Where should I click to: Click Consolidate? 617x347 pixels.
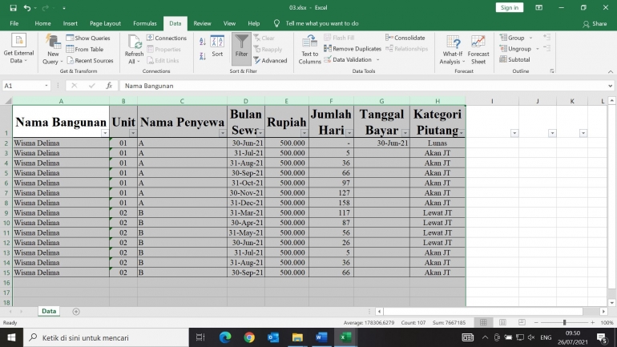click(x=405, y=38)
